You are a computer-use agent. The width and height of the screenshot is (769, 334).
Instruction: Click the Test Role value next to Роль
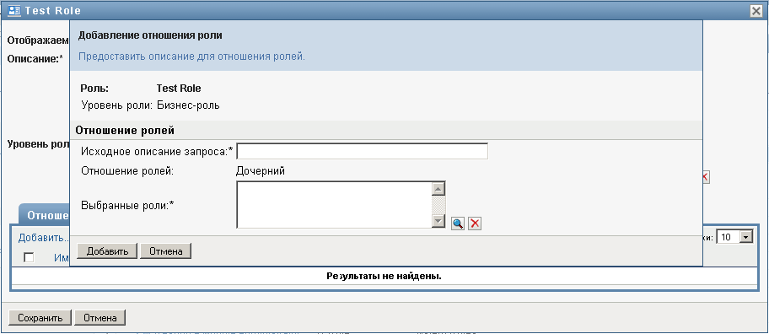(179, 89)
